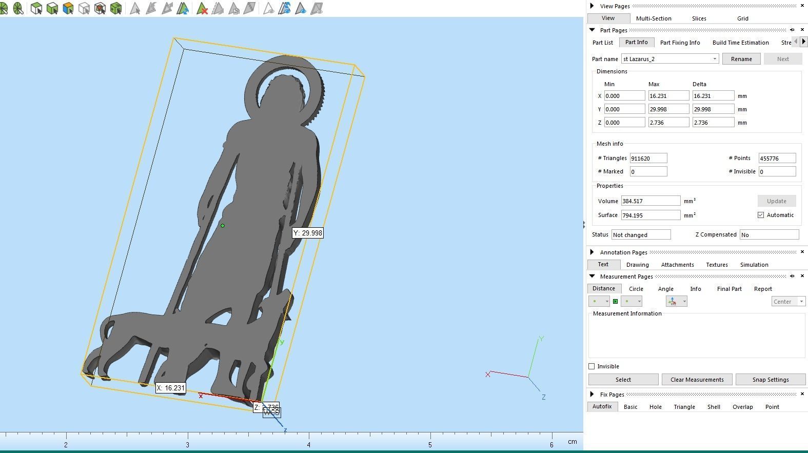Click the white cube selection icon
Image resolution: width=808 pixels, height=453 pixels.
(36, 8)
